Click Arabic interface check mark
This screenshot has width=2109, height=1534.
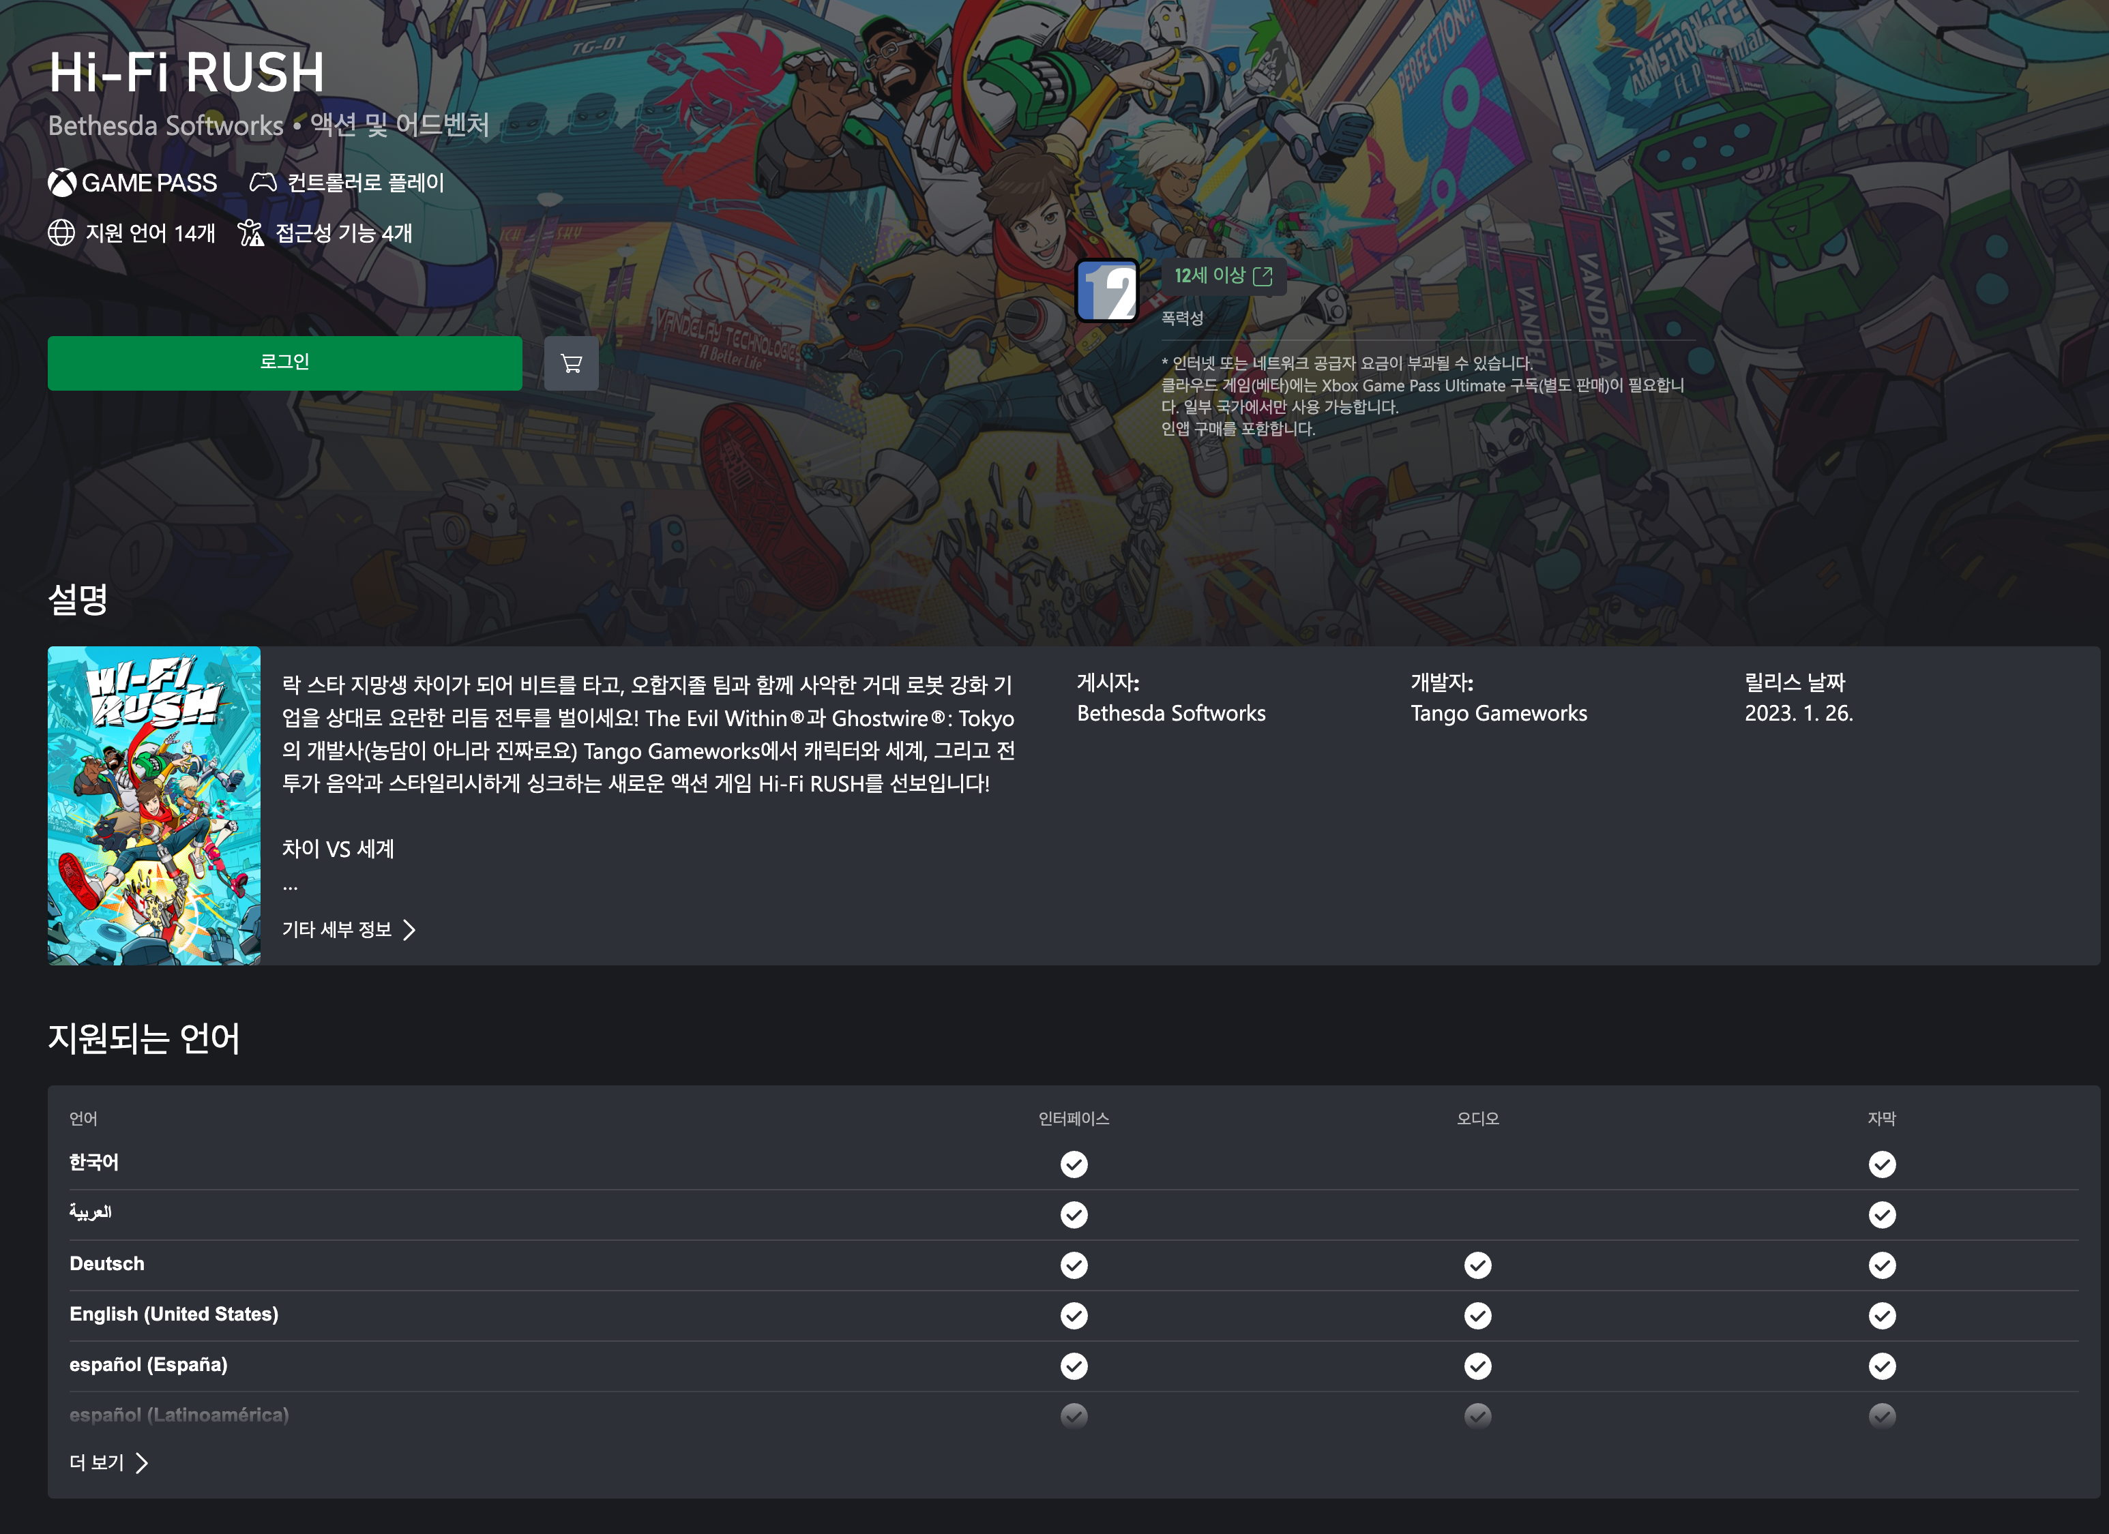click(1074, 1214)
